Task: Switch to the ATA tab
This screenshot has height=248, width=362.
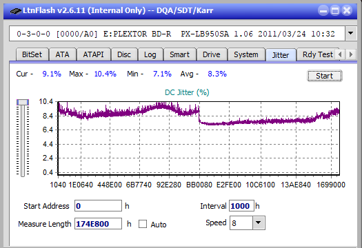Action: coord(62,54)
